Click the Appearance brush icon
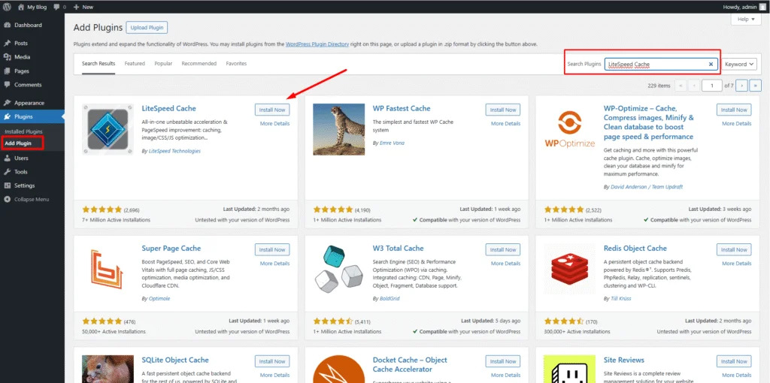The height and width of the screenshot is (383, 770). point(8,103)
